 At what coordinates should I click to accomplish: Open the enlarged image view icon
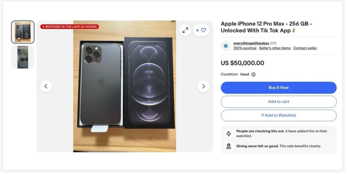coord(185,30)
